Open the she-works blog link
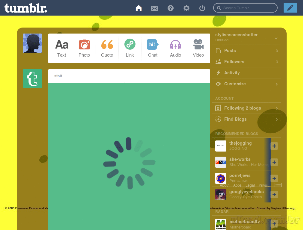 (240, 159)
